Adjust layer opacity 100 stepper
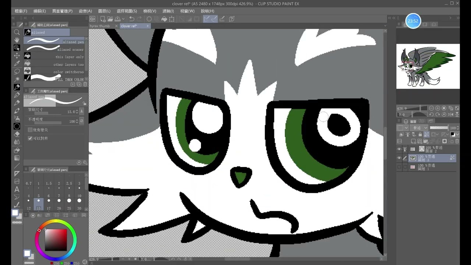Image resolution: width=471 pixels, height=265 pixels. (458, 128)
